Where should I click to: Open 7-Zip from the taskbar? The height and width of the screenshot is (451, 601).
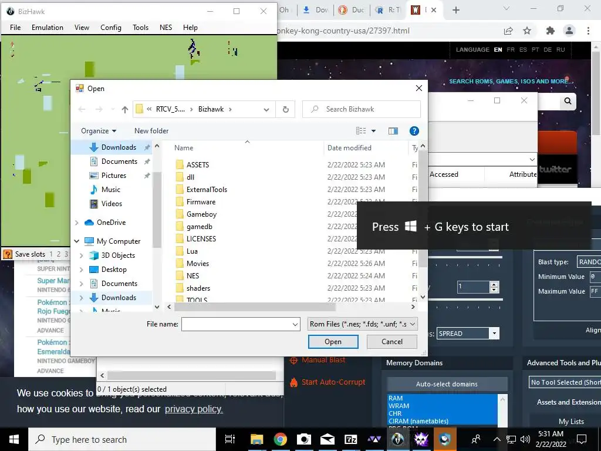(351, 439)
